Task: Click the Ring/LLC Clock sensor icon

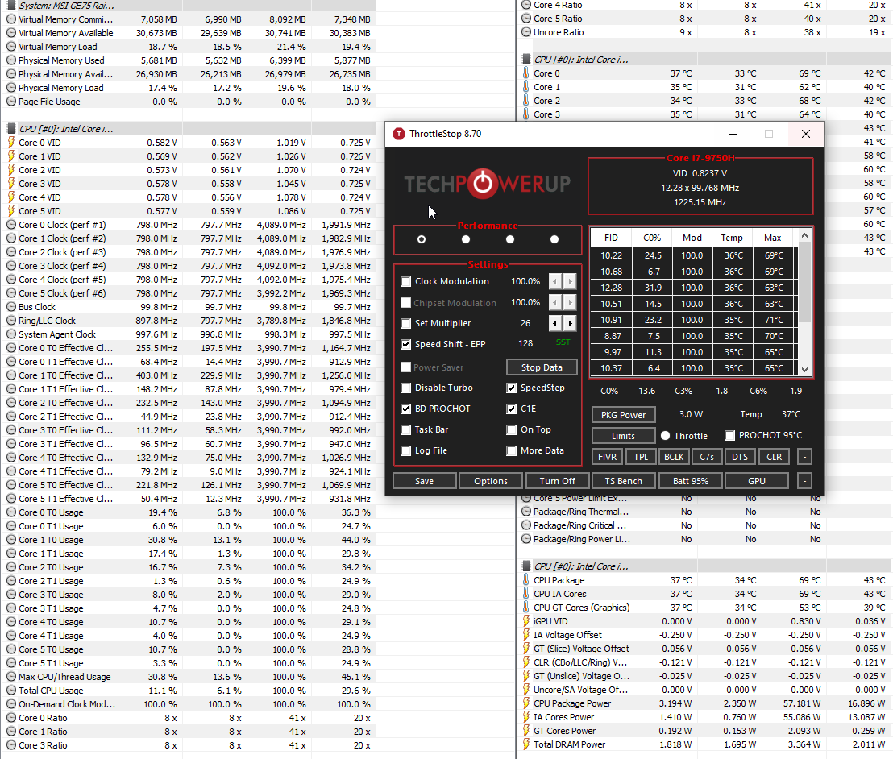Action: click(10, 321)
